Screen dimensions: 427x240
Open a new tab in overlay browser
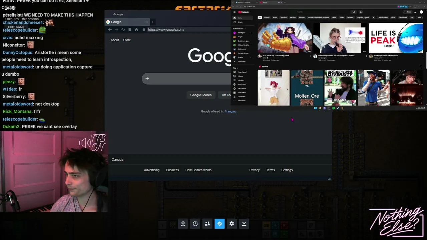pos(152,22)
